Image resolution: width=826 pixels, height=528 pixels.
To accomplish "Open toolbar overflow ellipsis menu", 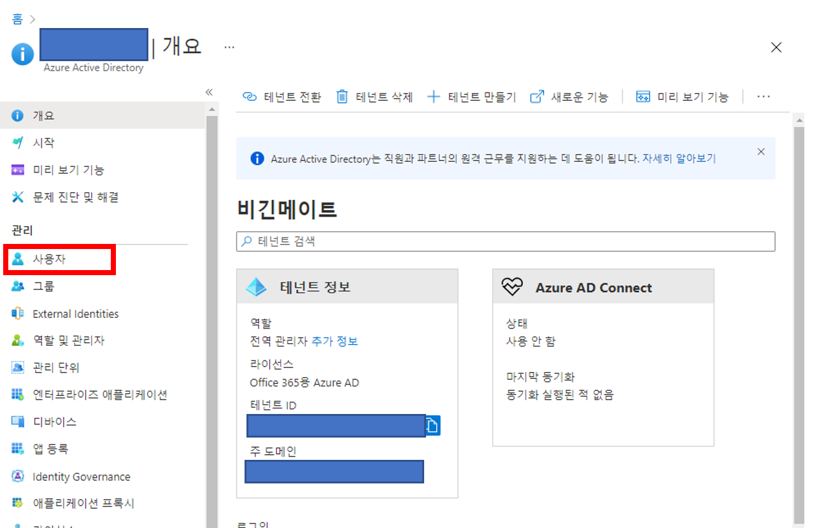I will 764,97.
